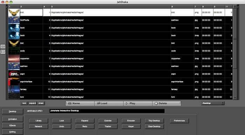Click column header 1
245x135 pixels.
click(14, 7)
